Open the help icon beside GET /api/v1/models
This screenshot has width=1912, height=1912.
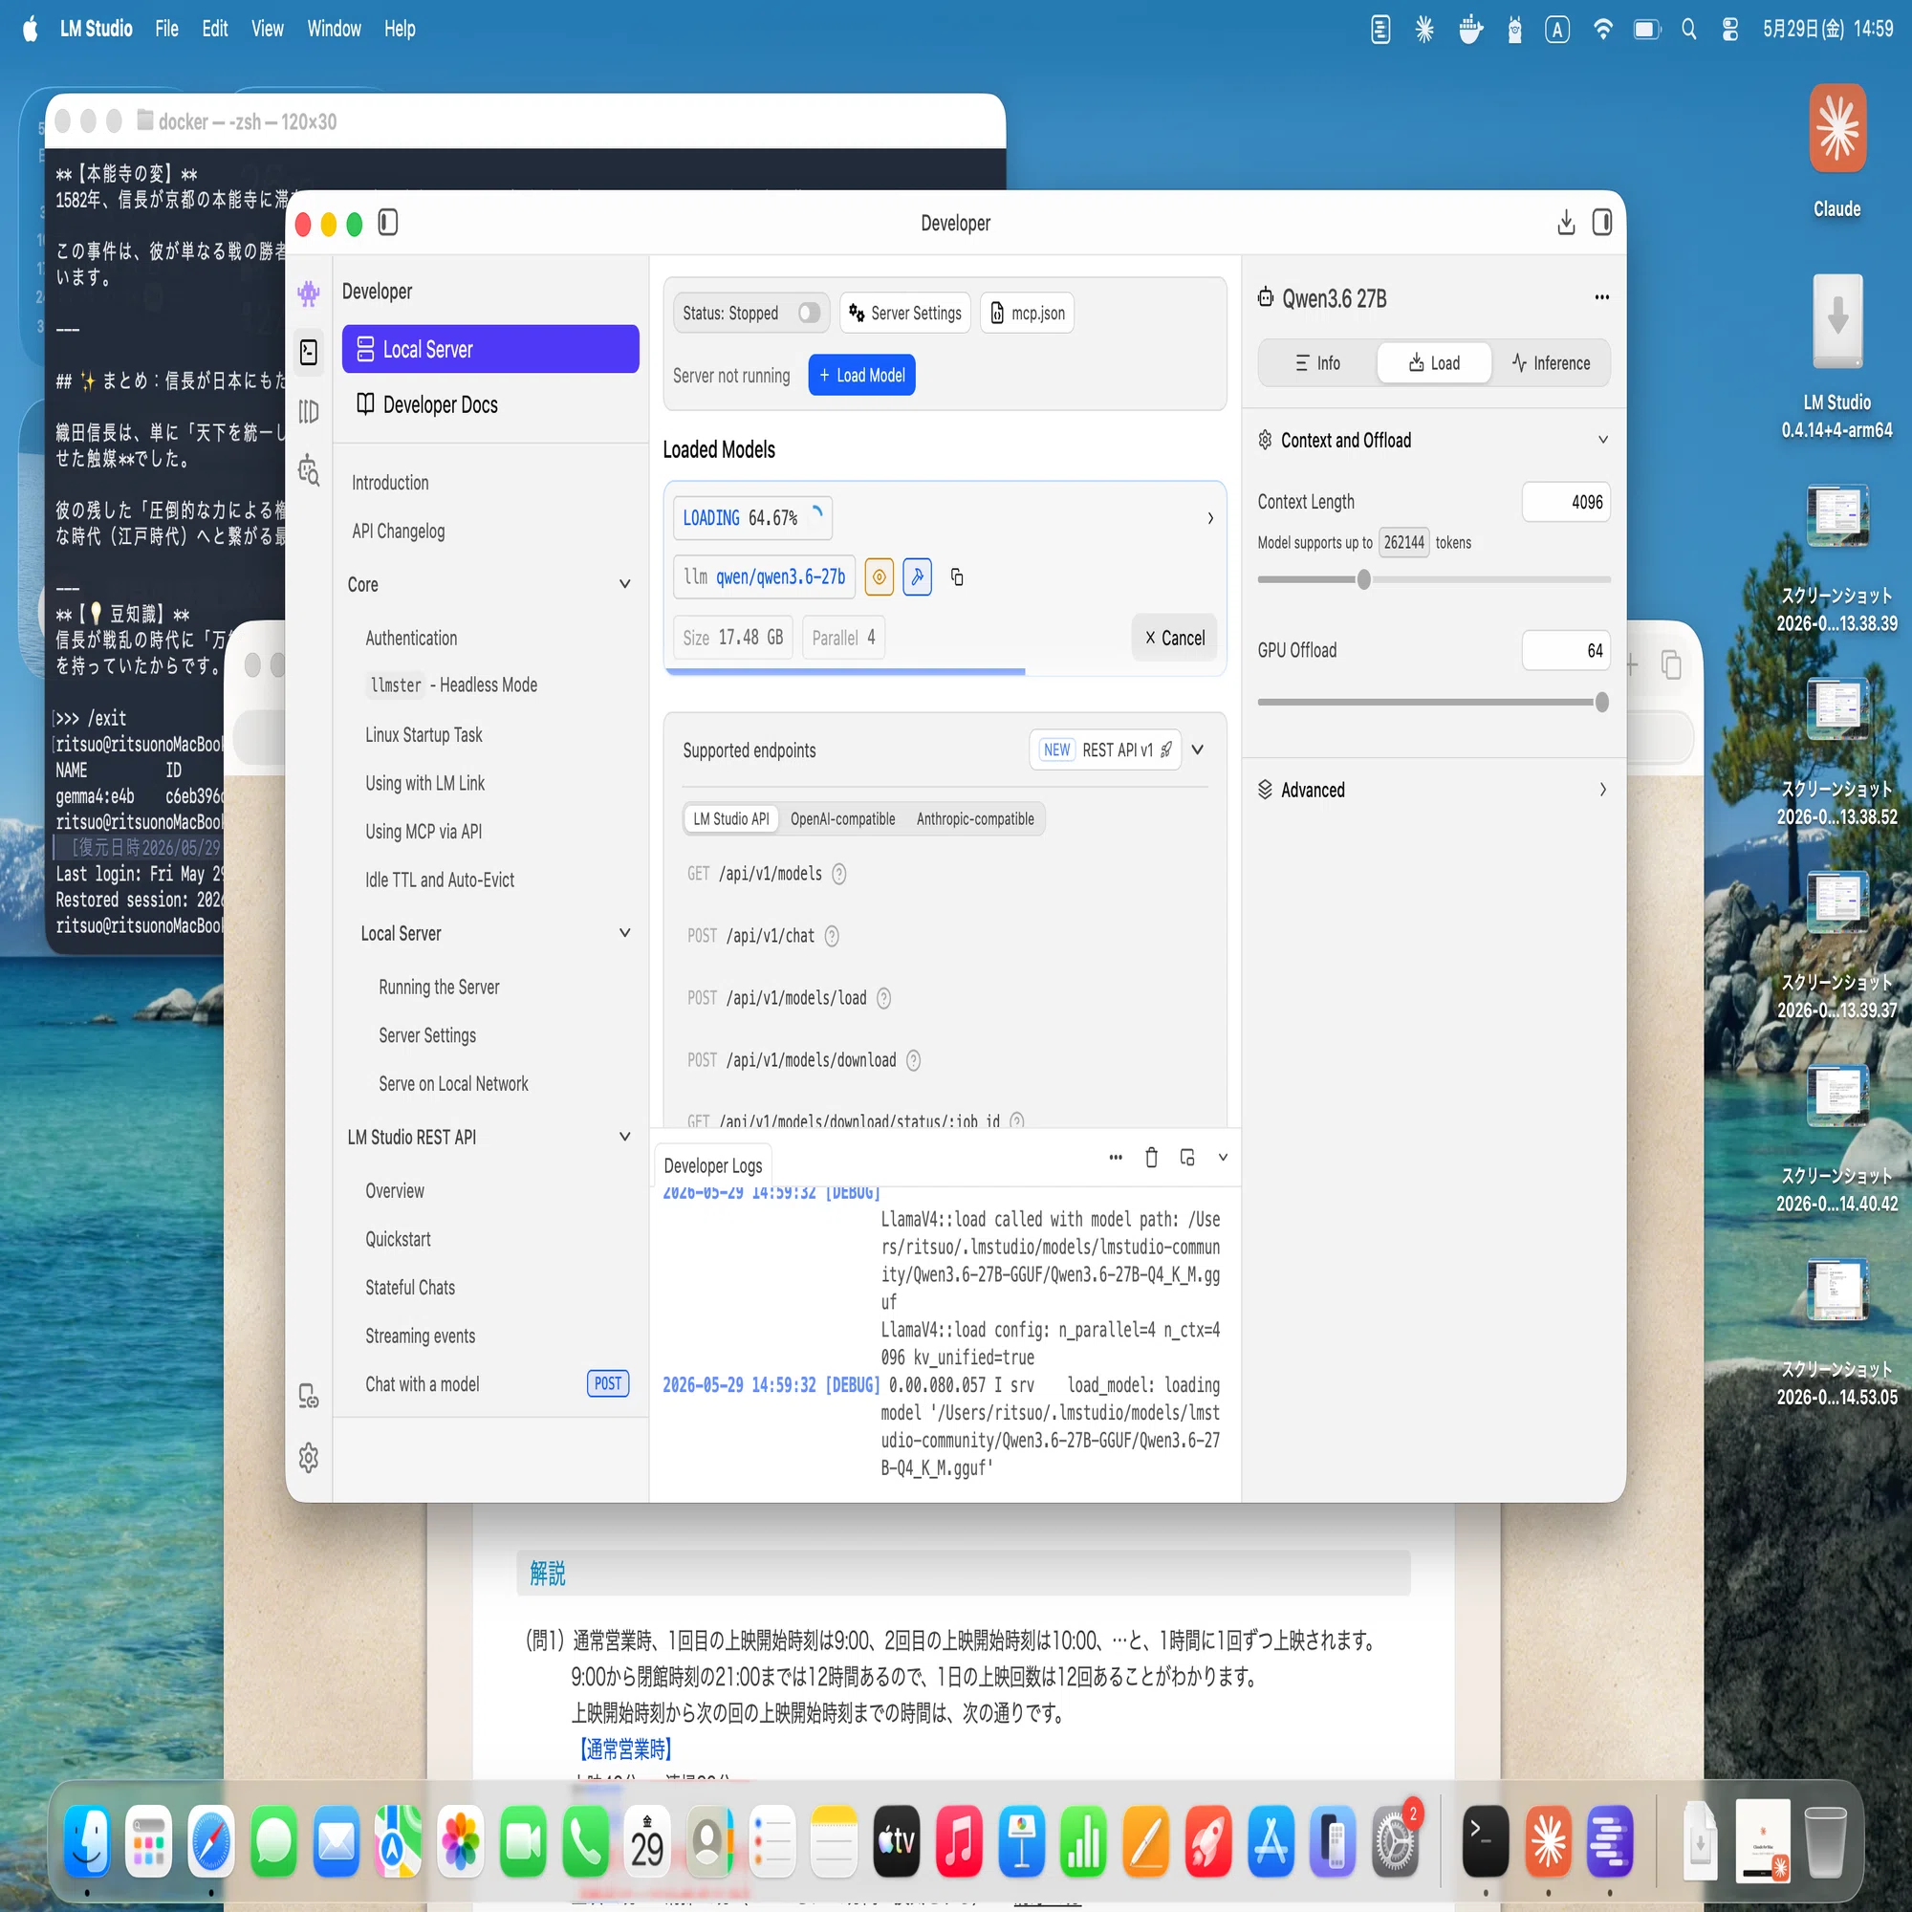839,874
